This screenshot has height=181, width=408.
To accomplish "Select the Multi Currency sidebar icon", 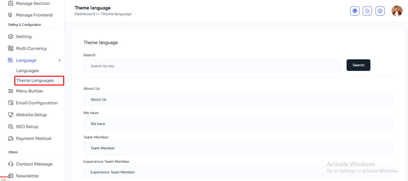I will (11, 48).
